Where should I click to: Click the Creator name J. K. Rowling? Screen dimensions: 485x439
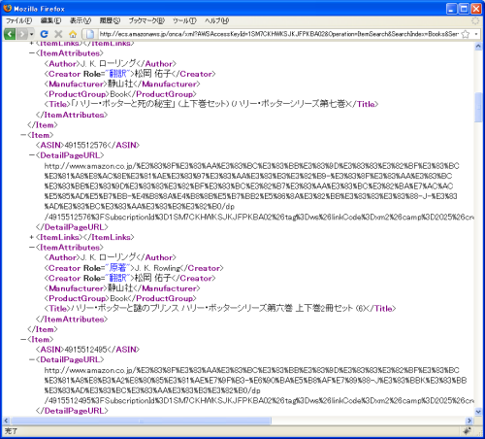157,268
